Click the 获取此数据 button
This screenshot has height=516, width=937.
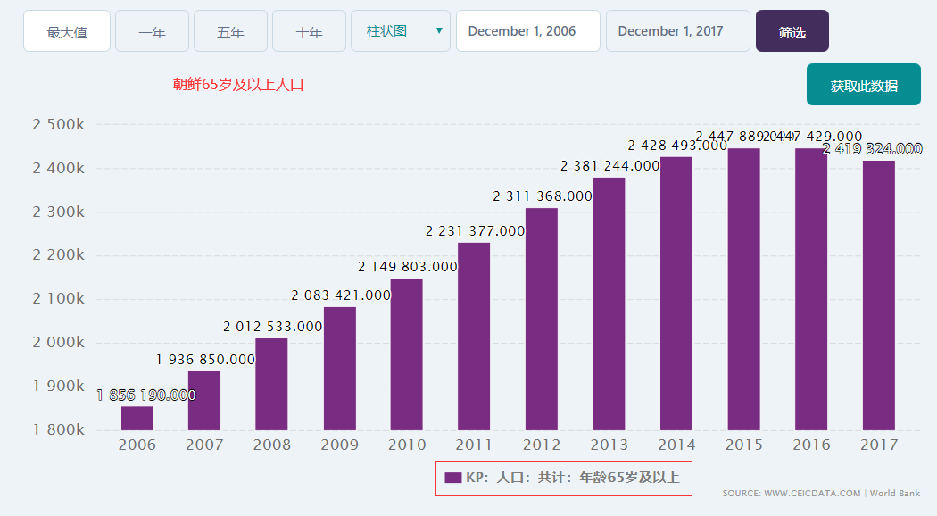pyautogui.click(x=863, y=84)
